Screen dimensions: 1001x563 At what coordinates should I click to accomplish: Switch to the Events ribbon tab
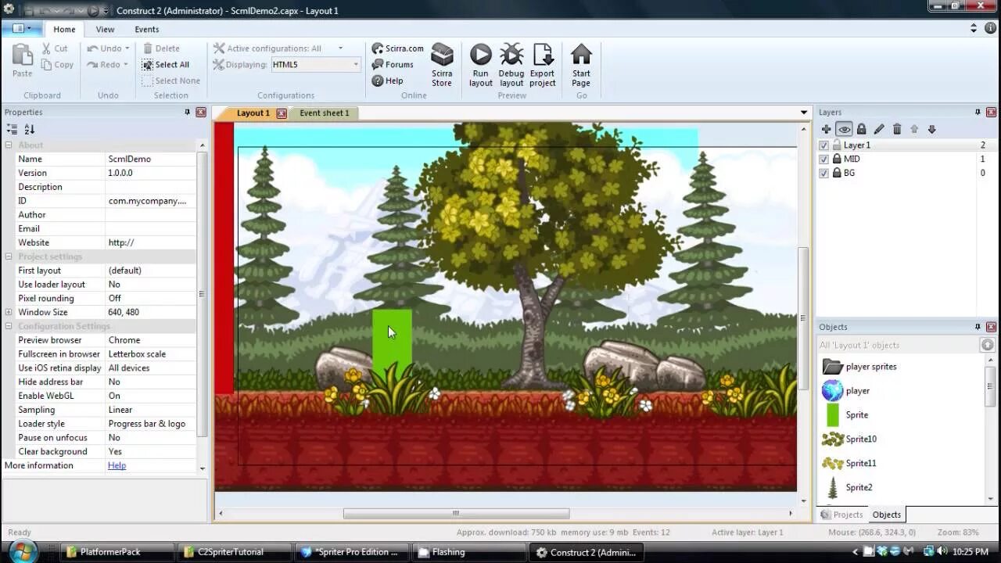tap(147, 29)
